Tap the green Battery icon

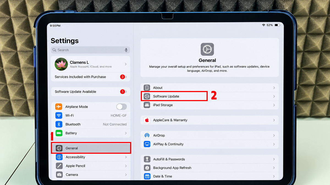point(59,133)
